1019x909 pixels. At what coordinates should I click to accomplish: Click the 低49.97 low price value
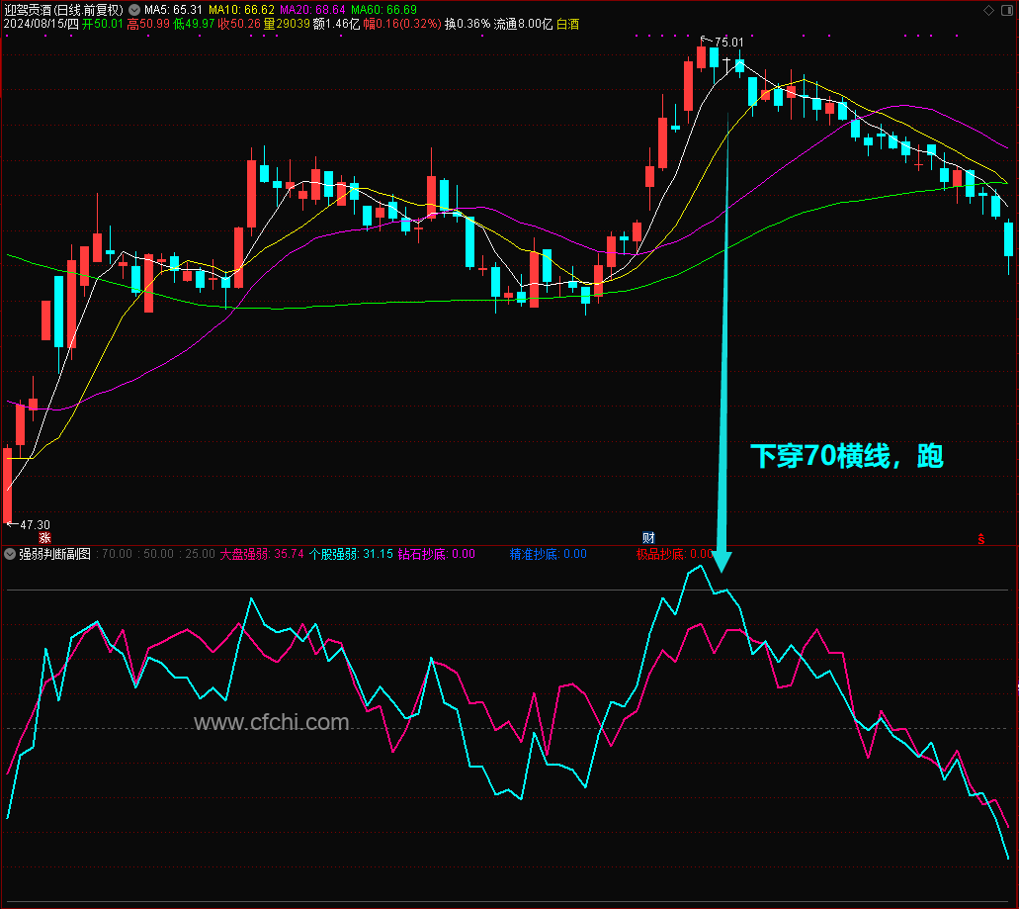click(x=194, y=24)
